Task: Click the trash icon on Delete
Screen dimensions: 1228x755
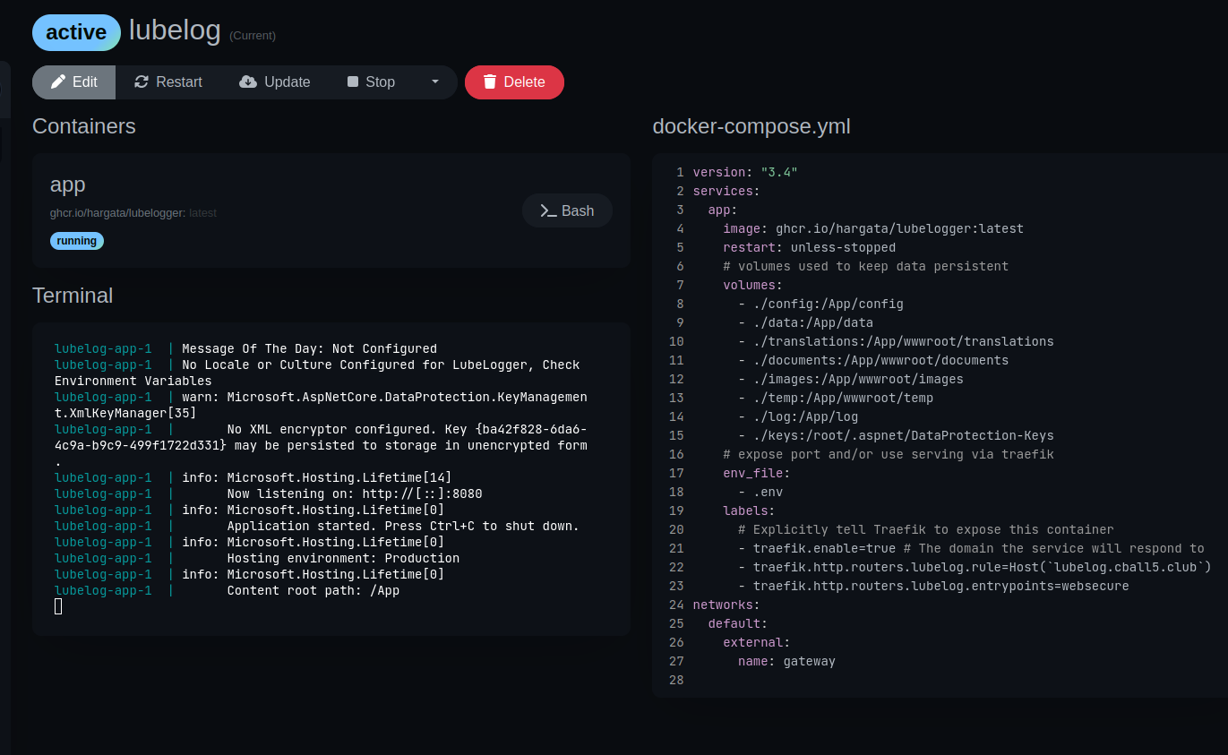Action: (490, 82)
